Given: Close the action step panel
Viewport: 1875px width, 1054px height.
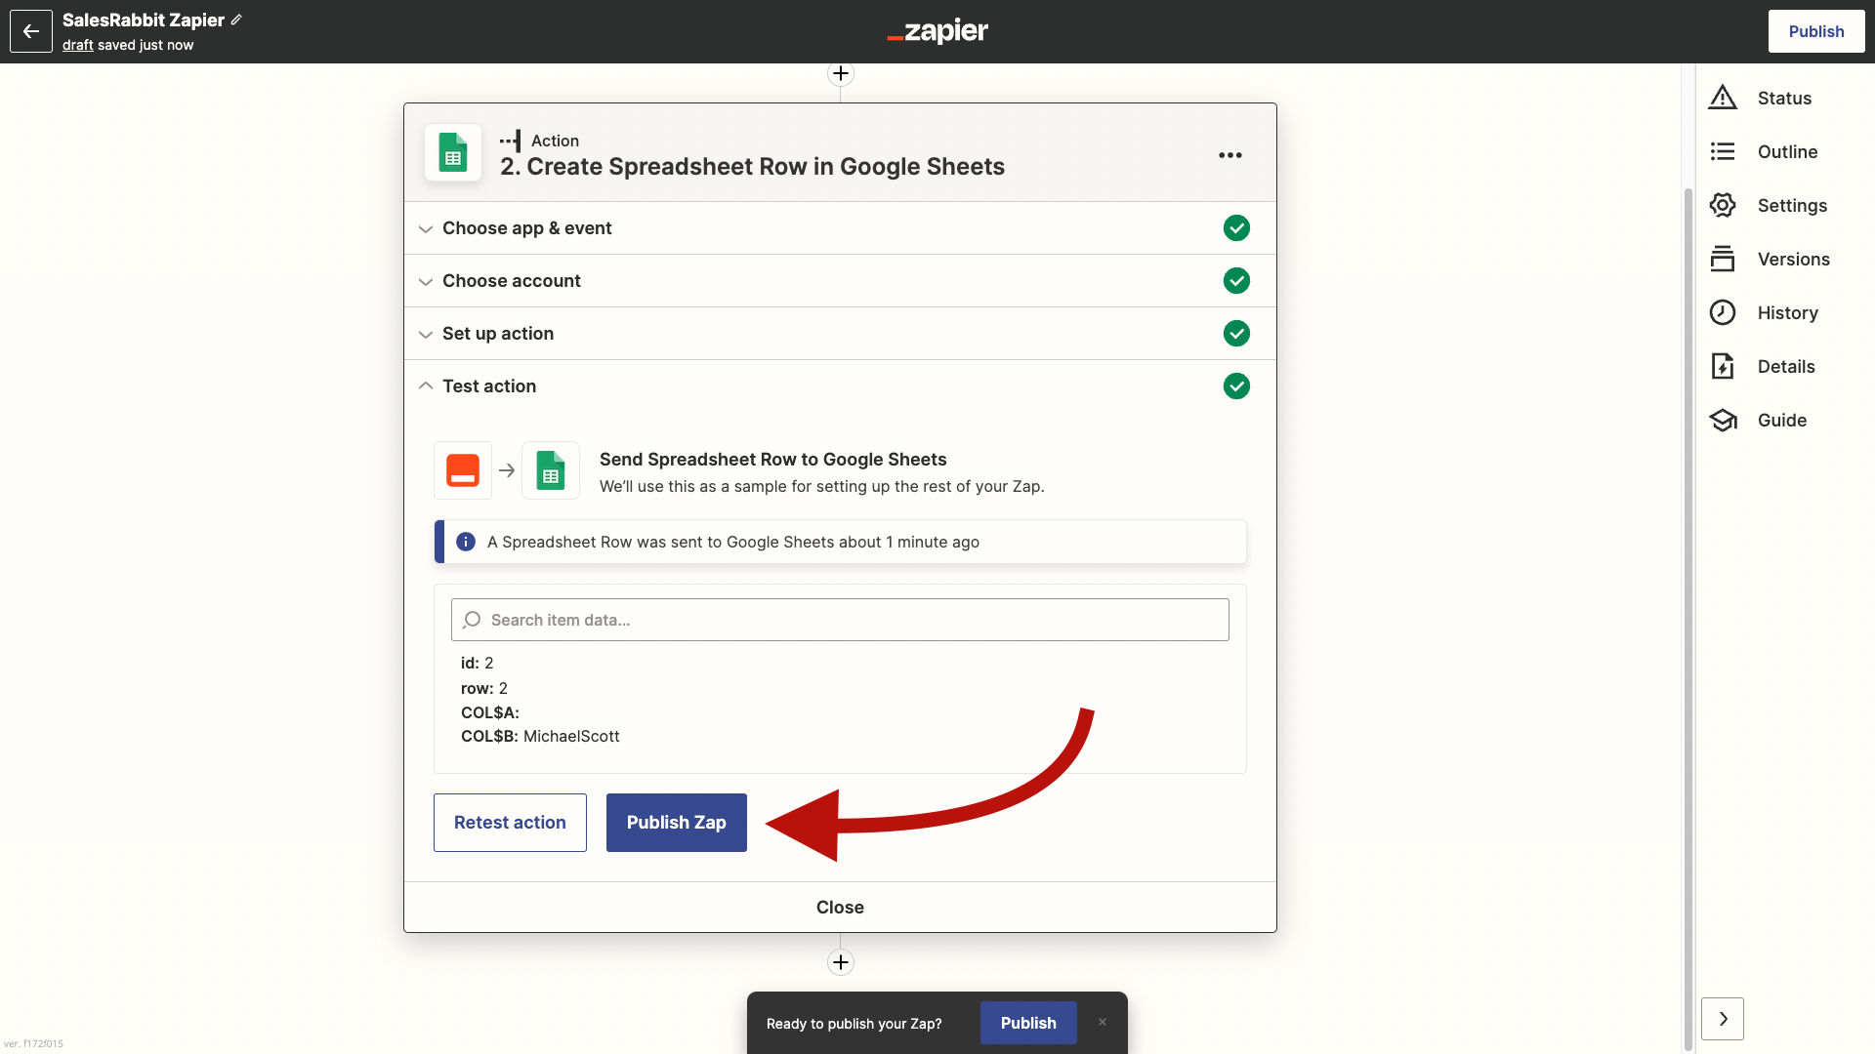Looking at the screenshot, I should tap(840, 908).
